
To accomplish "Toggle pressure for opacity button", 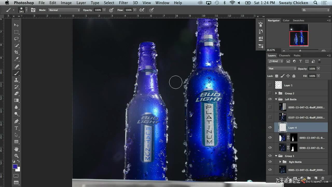I will tap(111, 10).
